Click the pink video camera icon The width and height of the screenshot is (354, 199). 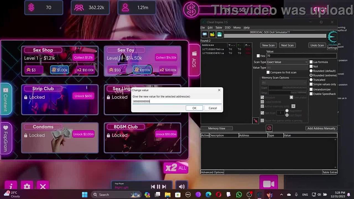click(x=269, y=184)
